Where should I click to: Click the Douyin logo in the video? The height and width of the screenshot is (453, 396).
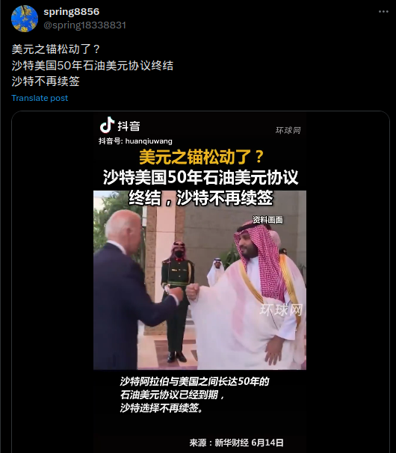(120, 125)
